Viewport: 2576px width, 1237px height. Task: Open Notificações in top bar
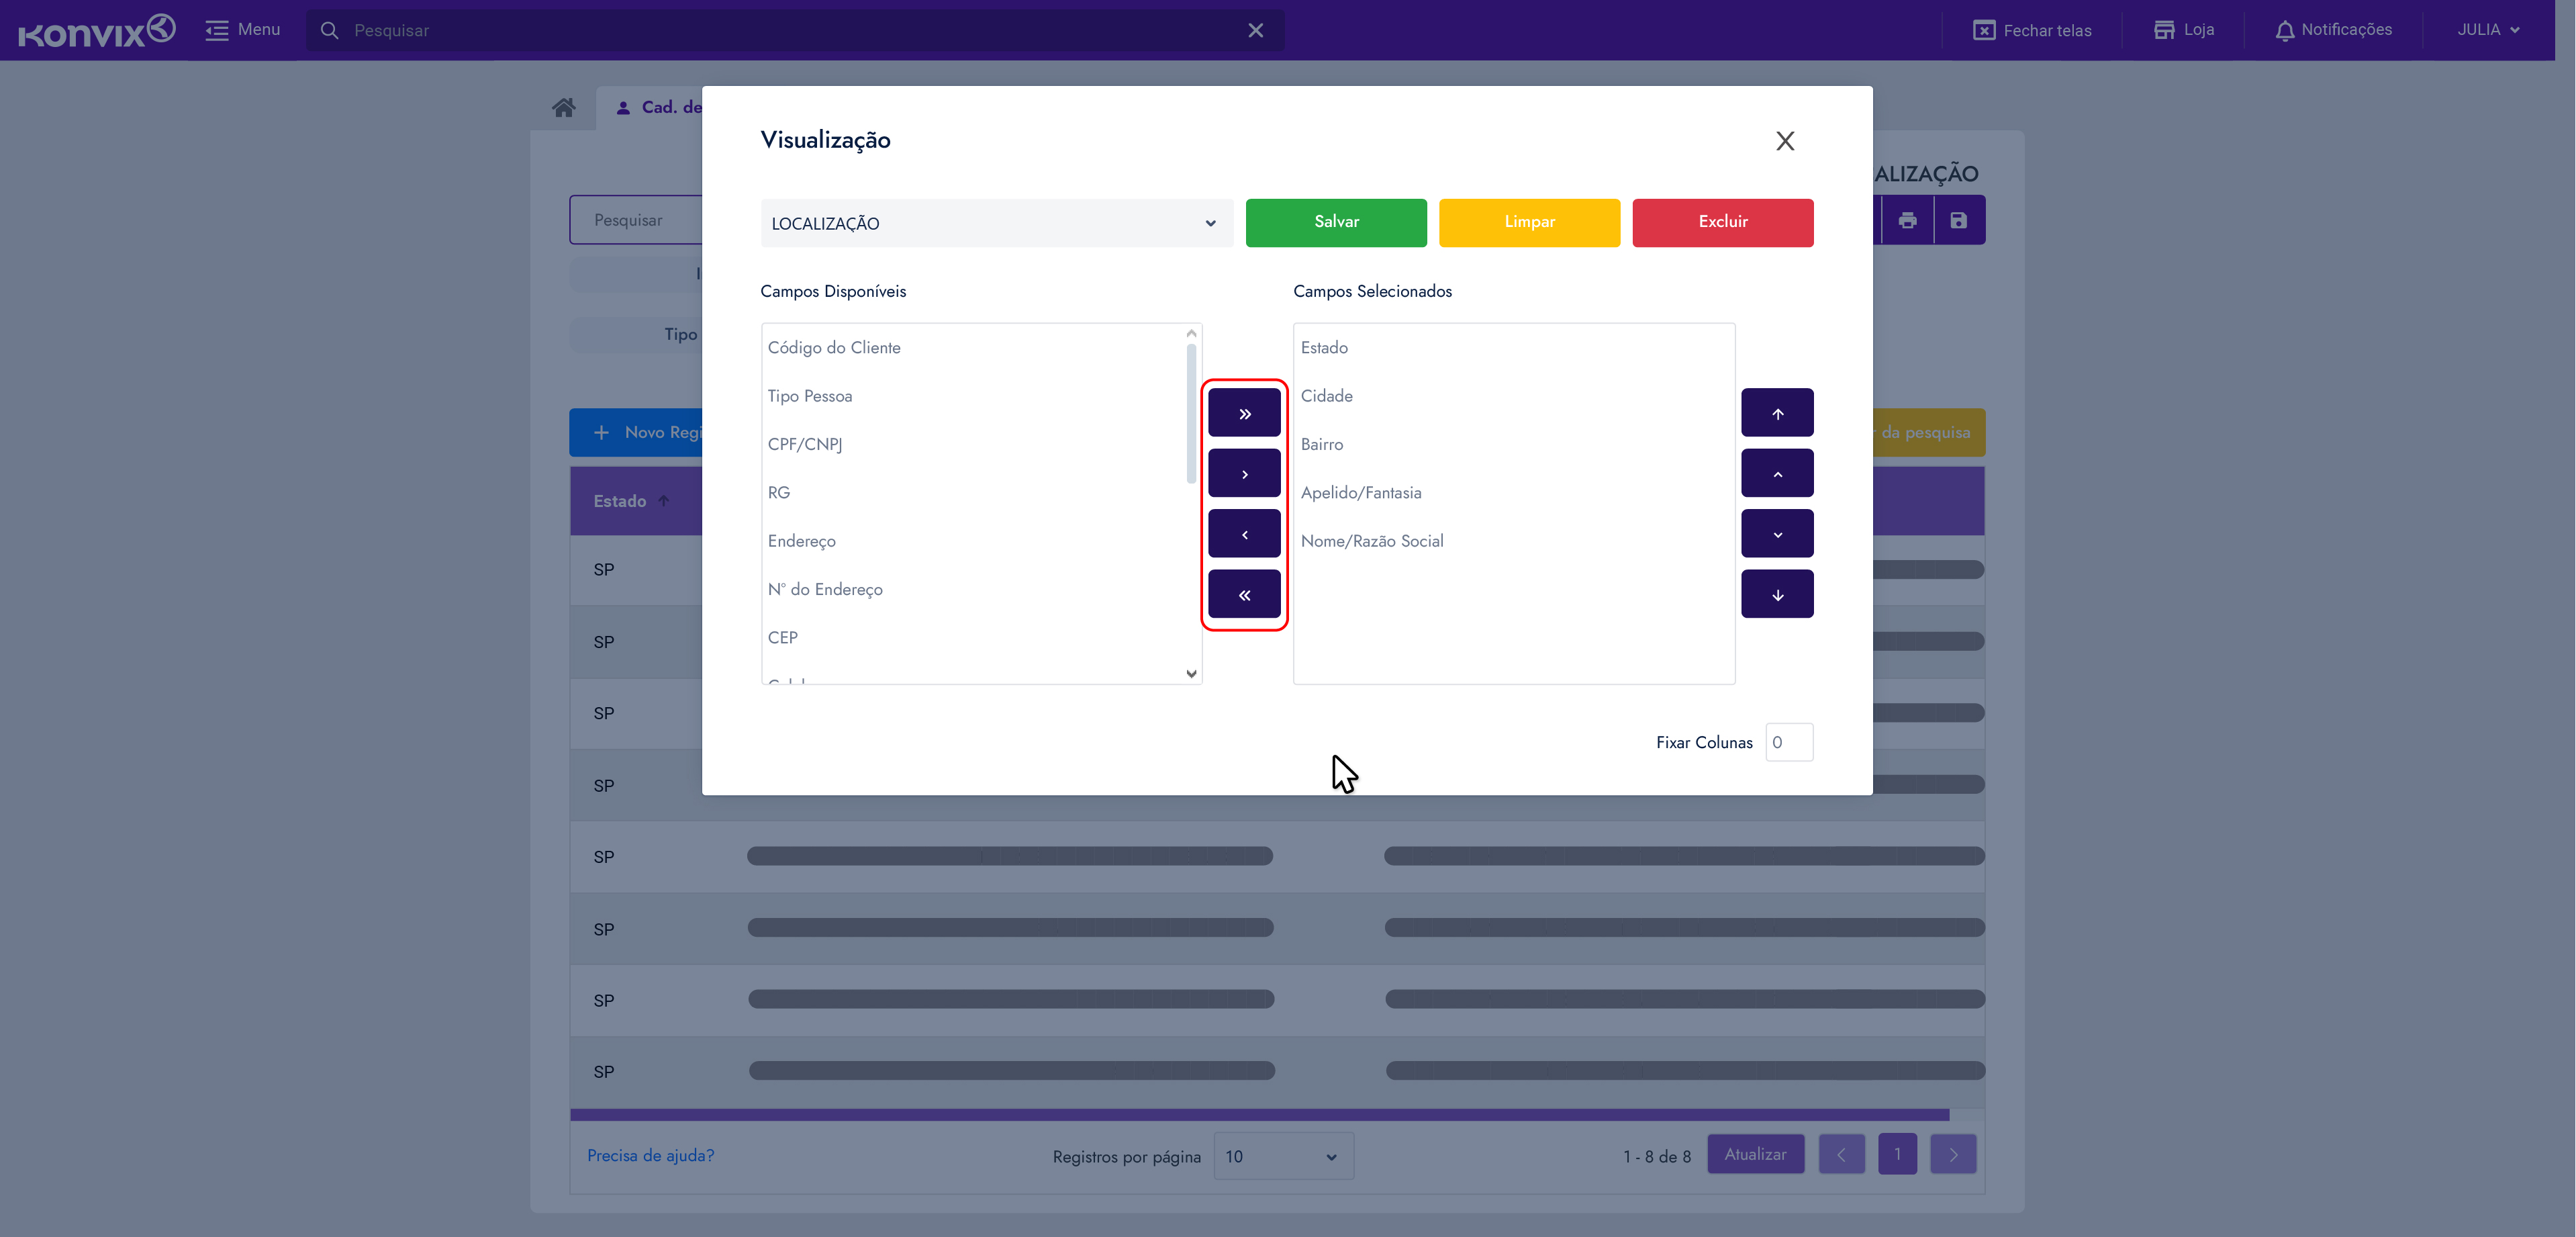pos(2333,30)
